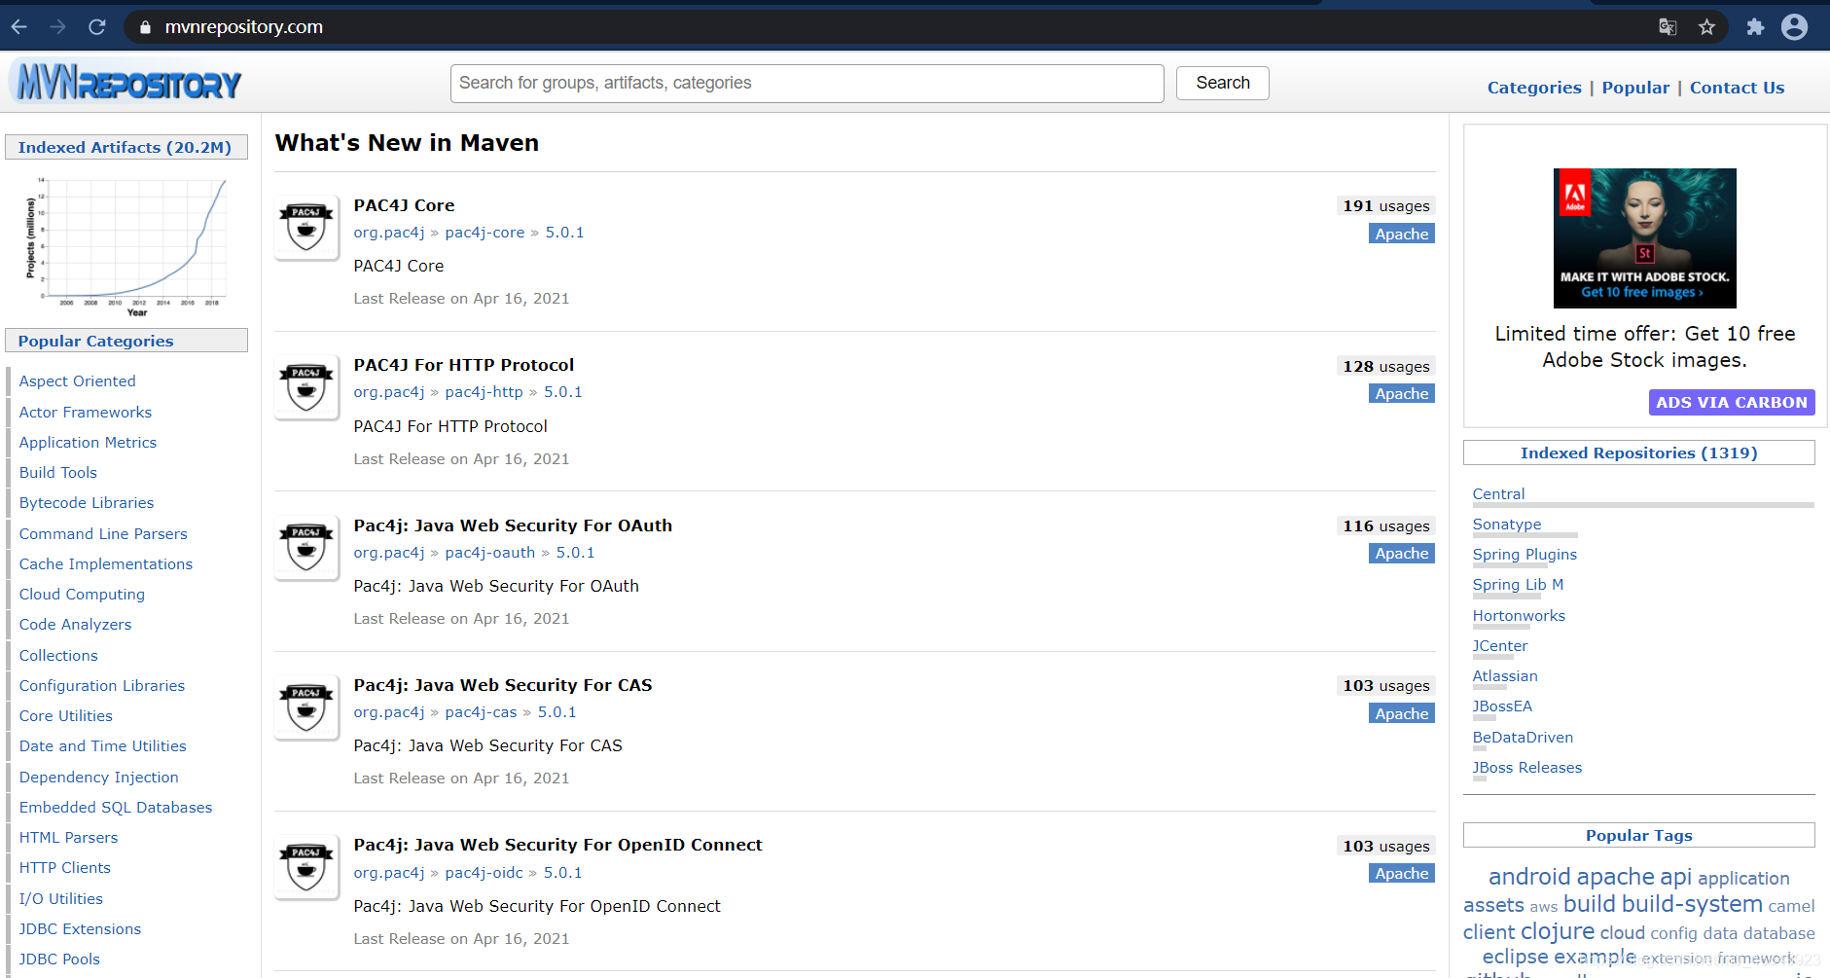The height and width of the screenshot is (978, 1830).
Task: Click the ADS VIA CARBON button
Action: 1732,403
